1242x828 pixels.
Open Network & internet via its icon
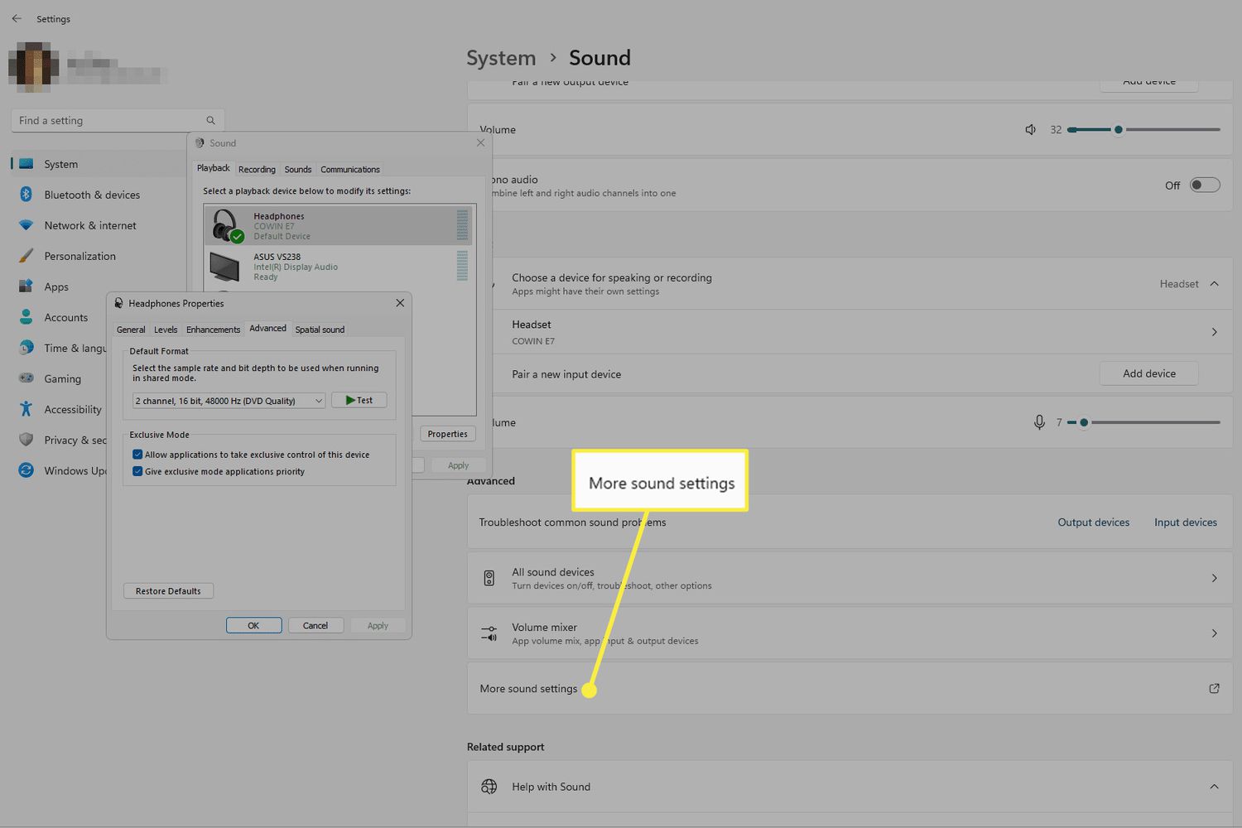click(26, 225)
